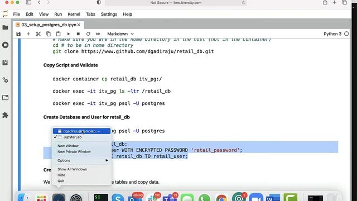Go forward with Safari forward arrow
This screenshot has width=357, height=201.
pos(49,2)
